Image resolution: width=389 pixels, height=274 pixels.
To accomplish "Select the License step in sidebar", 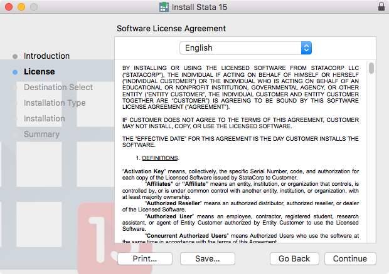I will click(x=39, y=72).
